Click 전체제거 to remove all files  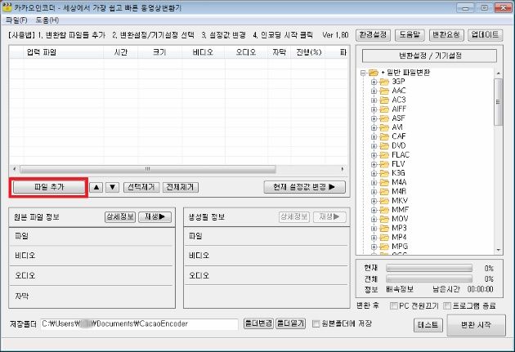[x=181, y=187]
